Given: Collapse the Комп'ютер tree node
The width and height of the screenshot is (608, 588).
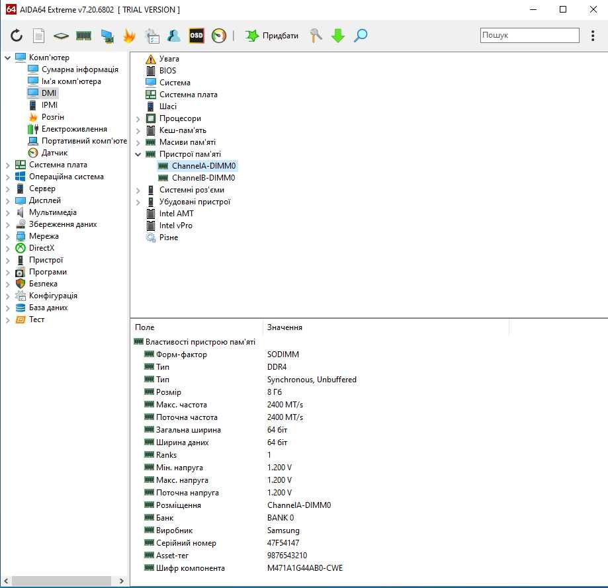Looking at the screenshot, I should click(7, 58).
